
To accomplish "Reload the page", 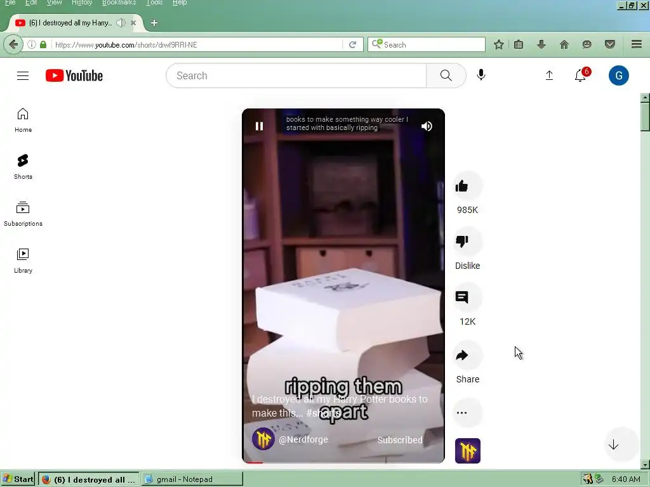I will [x=353, y=45].
